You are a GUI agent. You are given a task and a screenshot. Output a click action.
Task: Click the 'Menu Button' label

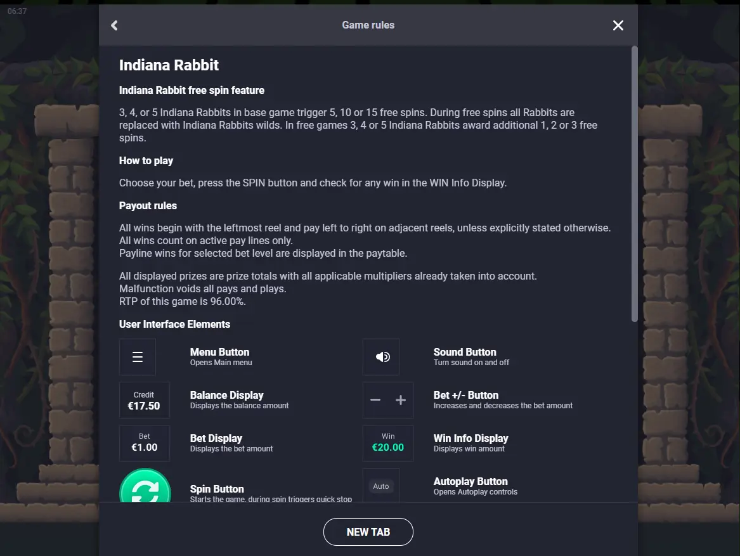coord(219,352)
